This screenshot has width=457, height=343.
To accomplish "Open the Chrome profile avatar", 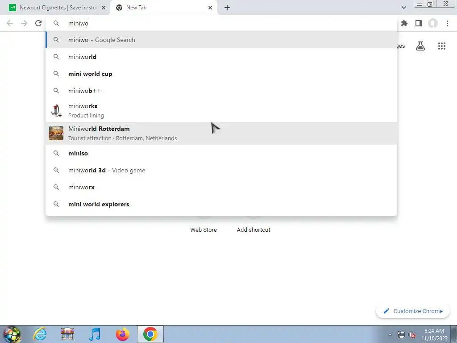I will click(433, 23).
